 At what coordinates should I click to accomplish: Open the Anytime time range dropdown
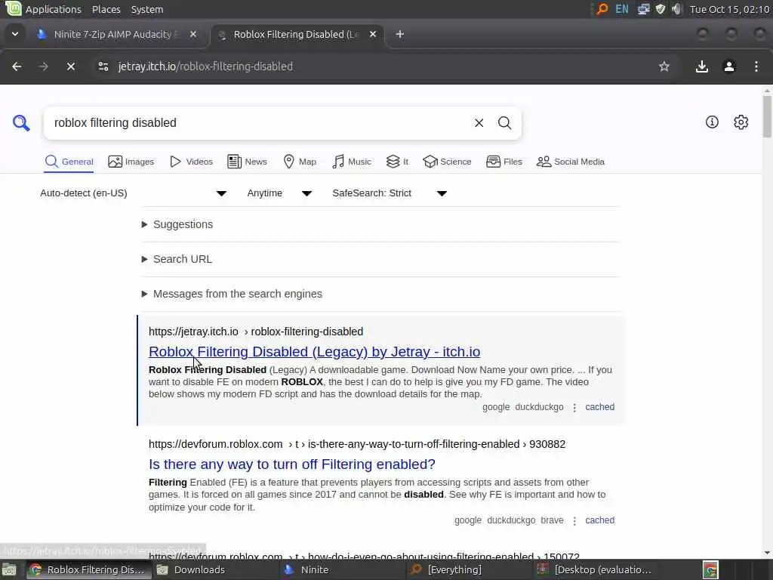(x=279, y=193)
